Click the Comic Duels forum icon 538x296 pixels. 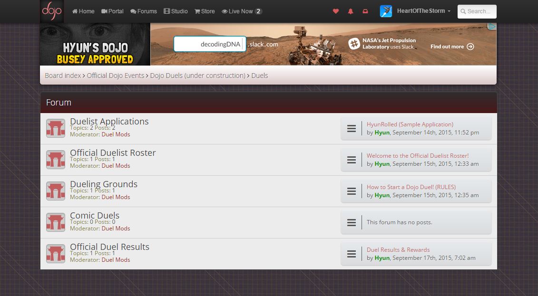(x=56, y=222)
